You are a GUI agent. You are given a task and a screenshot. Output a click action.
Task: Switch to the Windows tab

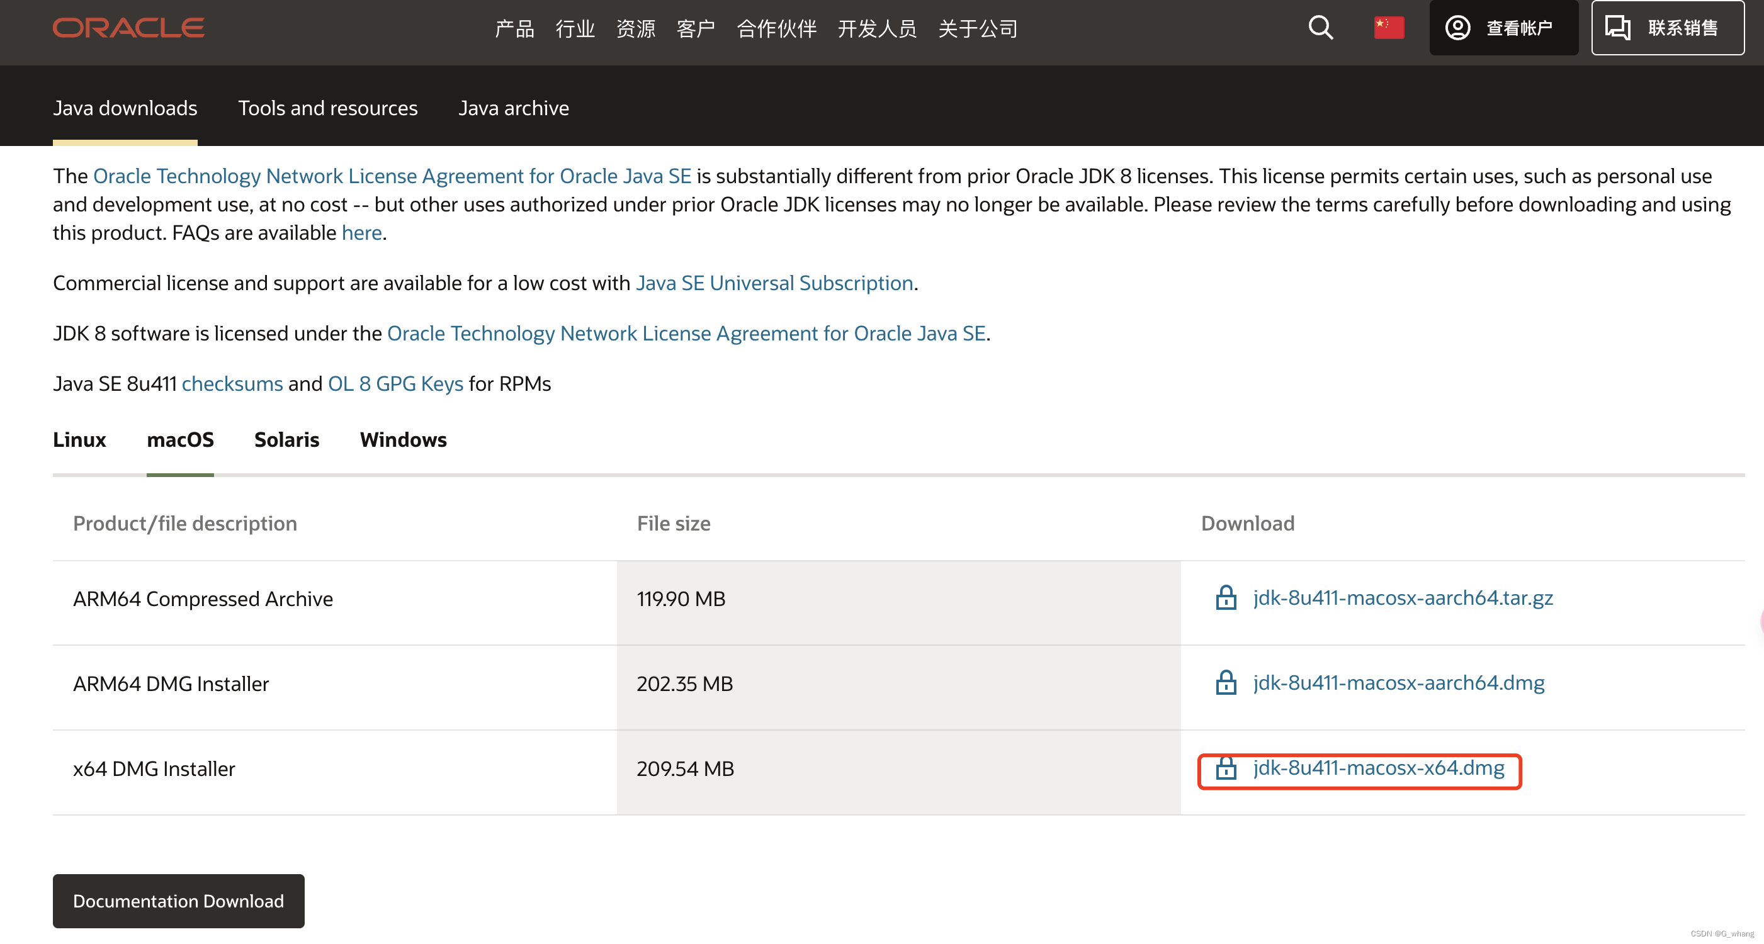pyautogui.click(x=402, y=439)
